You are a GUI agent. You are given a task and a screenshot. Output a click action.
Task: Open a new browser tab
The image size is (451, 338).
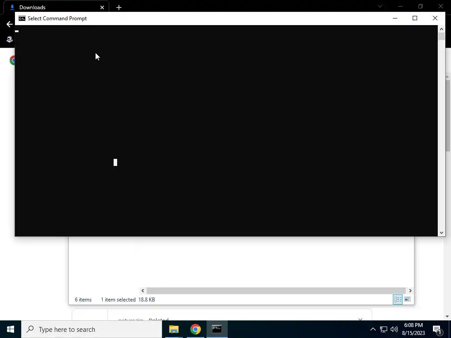point(119,7)
